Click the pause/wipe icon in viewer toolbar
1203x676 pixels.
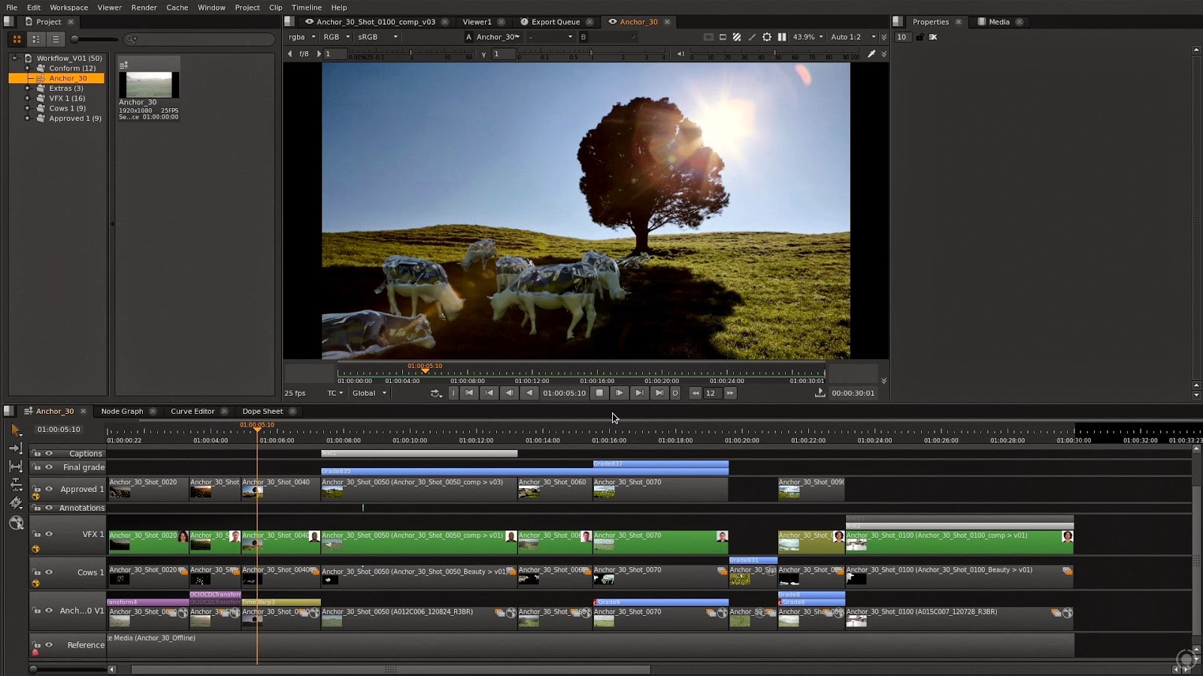(782, 37)
